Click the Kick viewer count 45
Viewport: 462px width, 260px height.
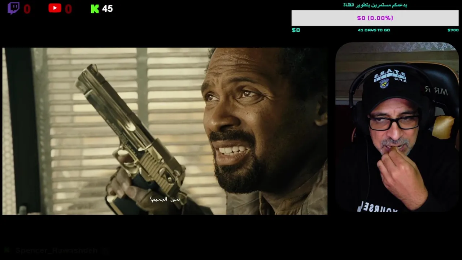coord(107,9)
